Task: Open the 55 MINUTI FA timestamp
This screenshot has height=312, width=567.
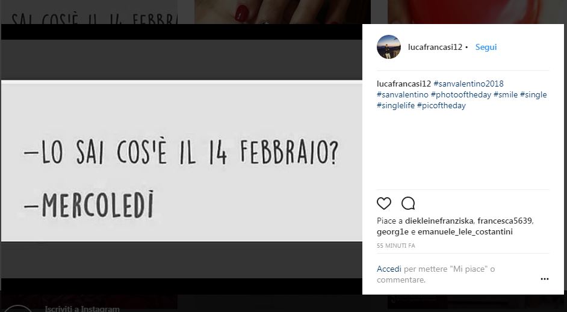Action: click(395, 245)
